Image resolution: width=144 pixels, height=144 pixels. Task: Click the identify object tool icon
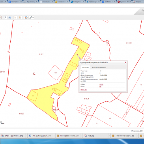(5, 17)
